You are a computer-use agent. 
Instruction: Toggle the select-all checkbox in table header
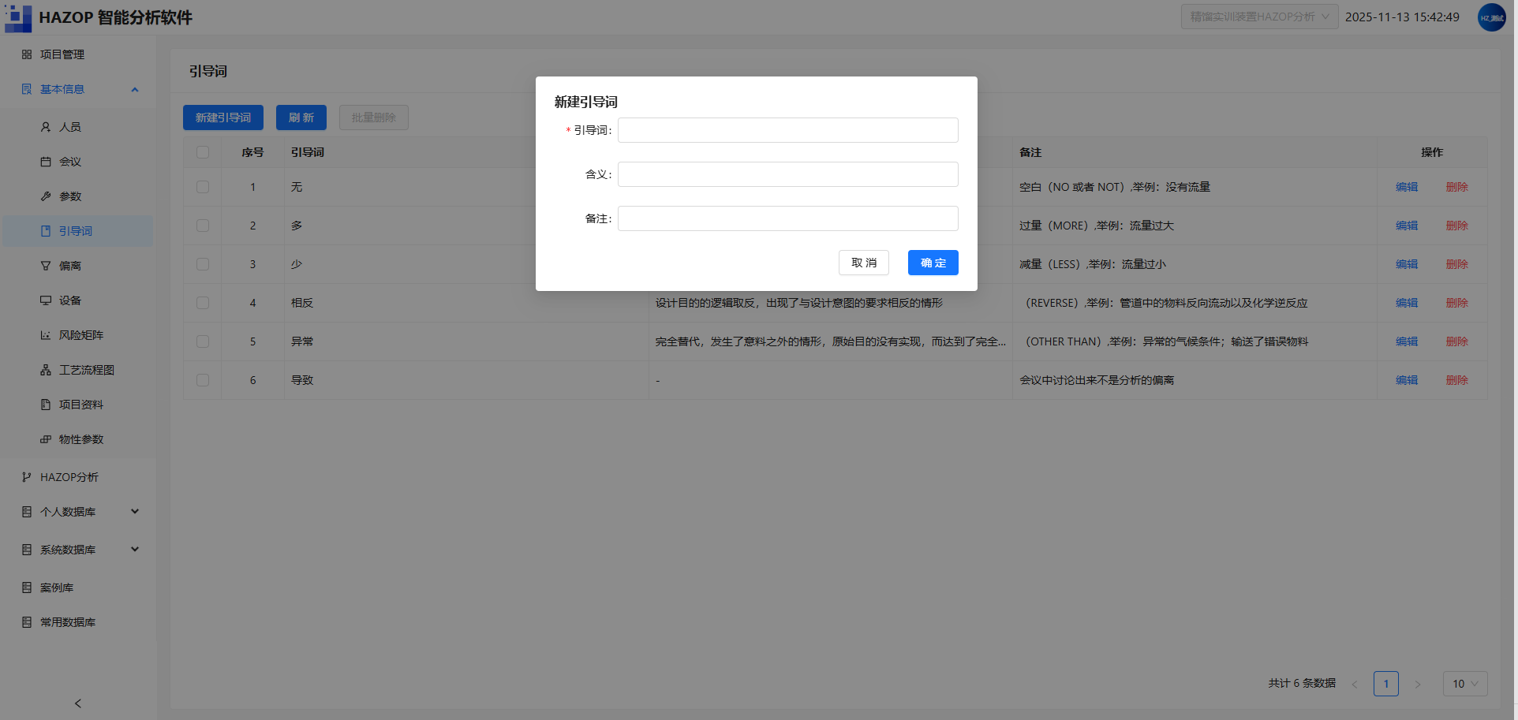coord(203,152)
